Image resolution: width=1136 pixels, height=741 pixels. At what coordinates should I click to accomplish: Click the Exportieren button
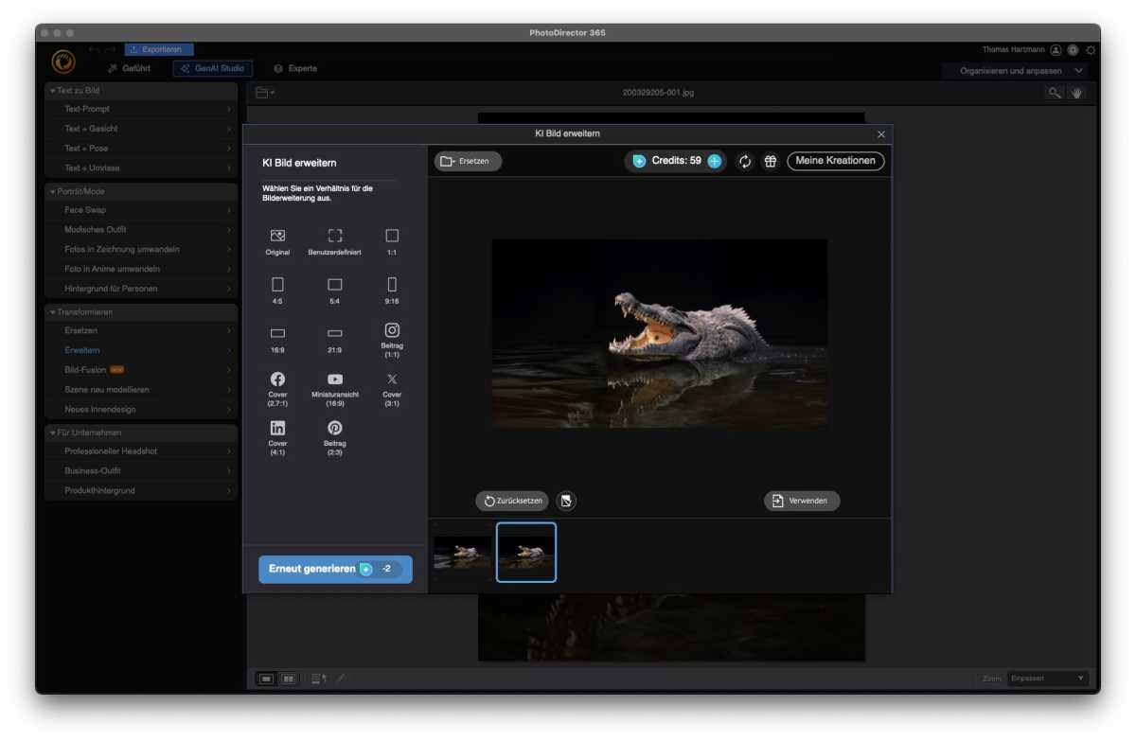159,49
